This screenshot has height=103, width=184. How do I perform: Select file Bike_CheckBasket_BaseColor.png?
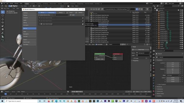[x=100, y=15]
